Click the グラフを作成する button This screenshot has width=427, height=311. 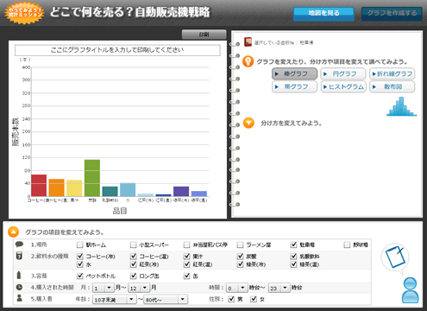[x=392, y=13]
